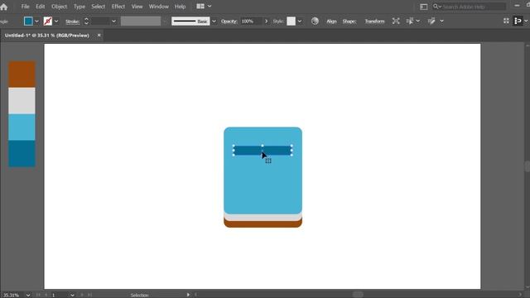Open the Transform panel link
The width and height of the screenshot is (530, 298).
374,22
